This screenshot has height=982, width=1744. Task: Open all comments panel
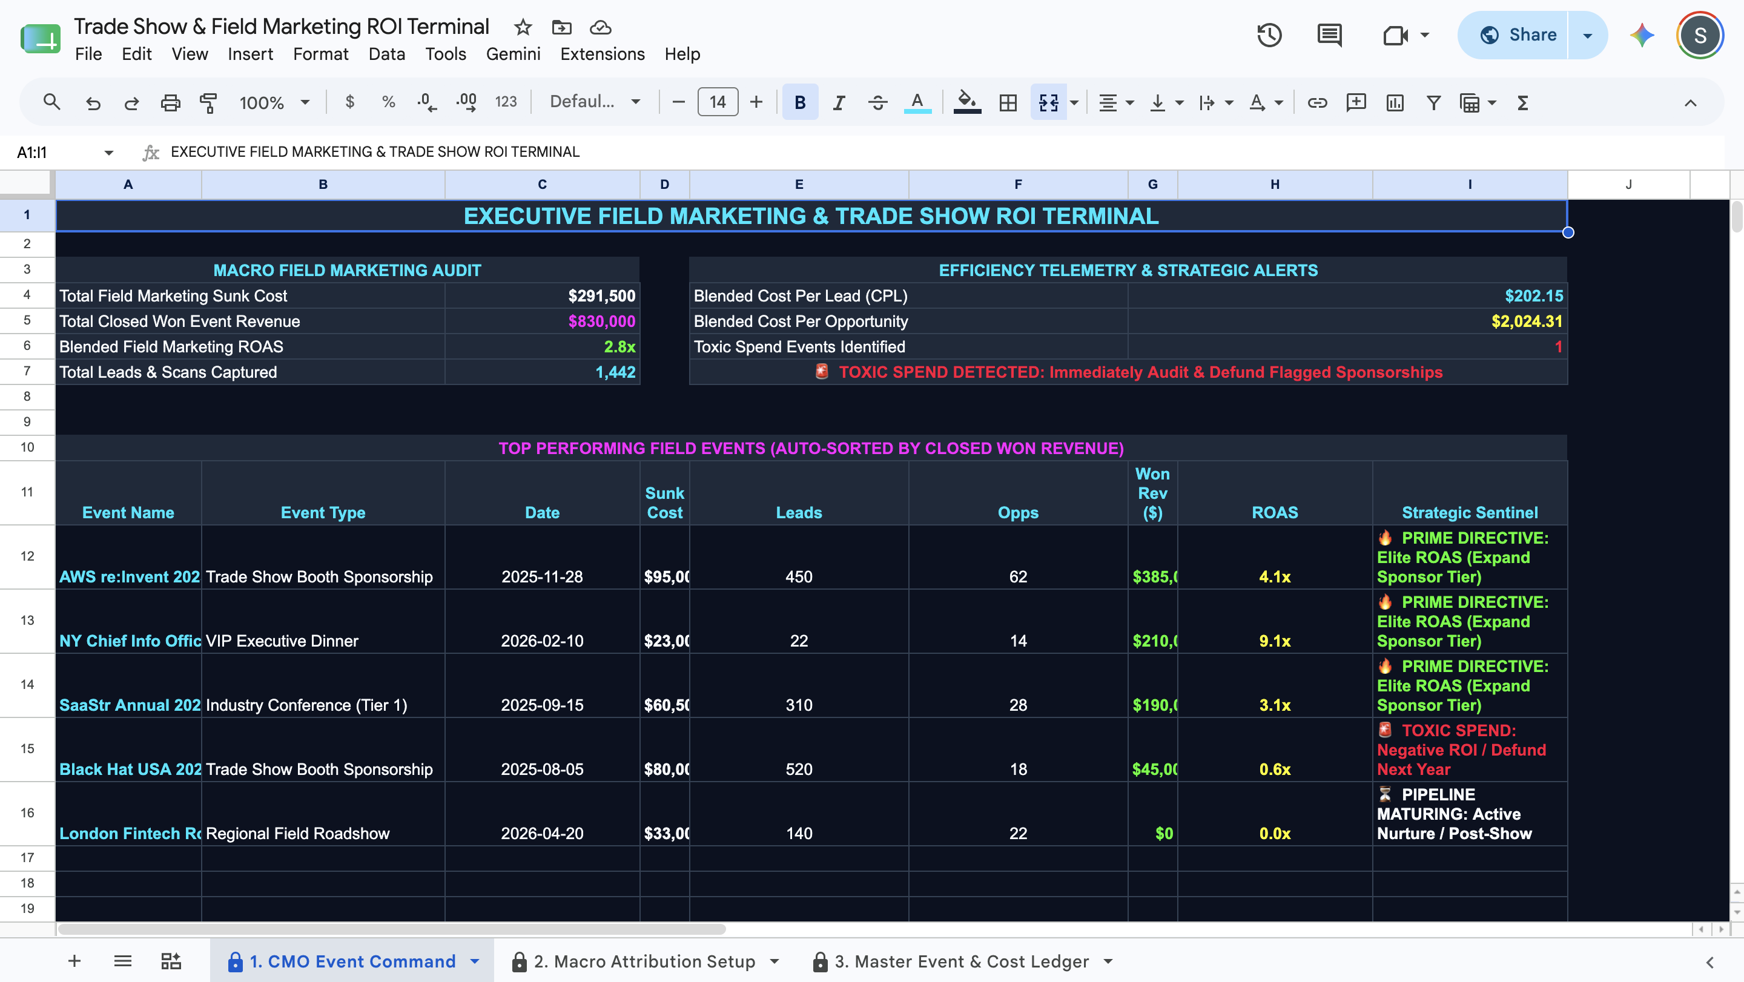[x=1330, y=35]
